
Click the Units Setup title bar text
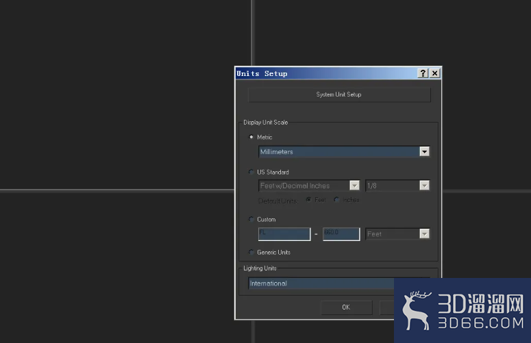(x=262, y=73)
